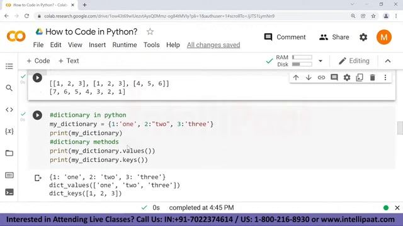Open the Help menu
403x226 pixels.
173,45
